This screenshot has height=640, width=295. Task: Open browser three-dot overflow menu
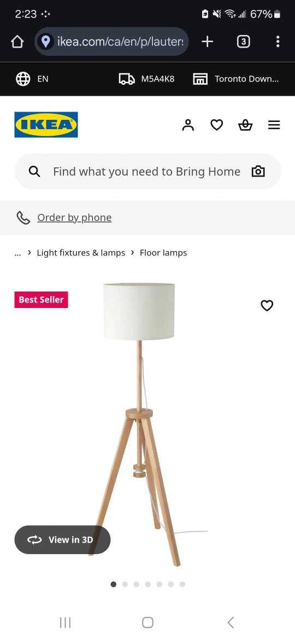coord(278,41)
